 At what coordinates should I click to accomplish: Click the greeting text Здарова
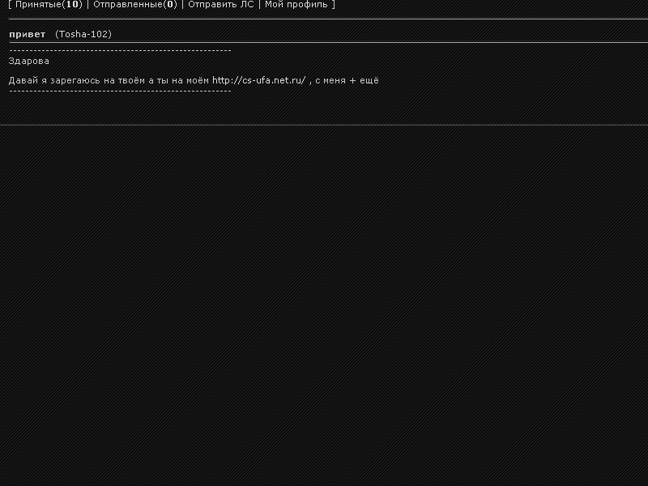(29, 62)
